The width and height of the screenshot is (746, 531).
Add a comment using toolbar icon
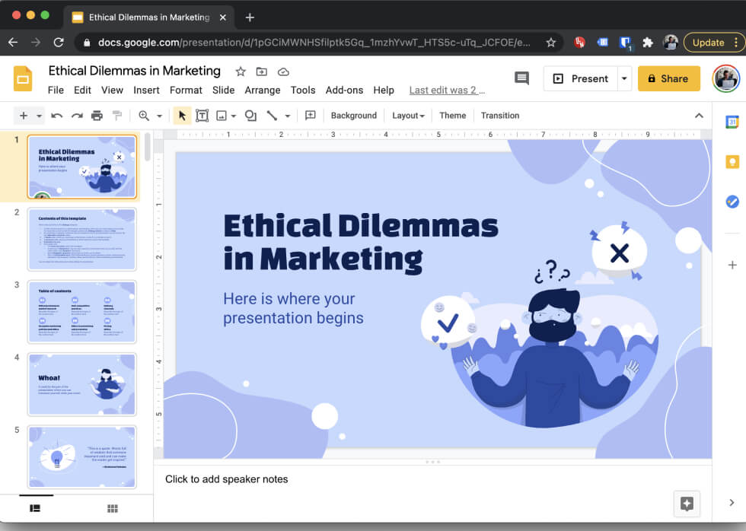click(x=311, y=116)
